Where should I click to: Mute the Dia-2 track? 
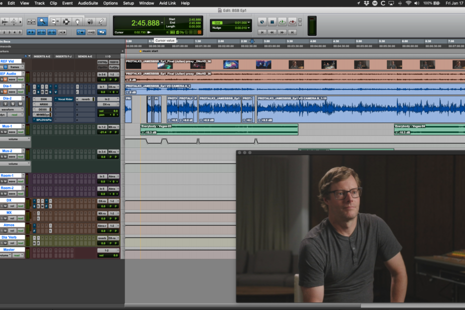click(x=20, y=104)
